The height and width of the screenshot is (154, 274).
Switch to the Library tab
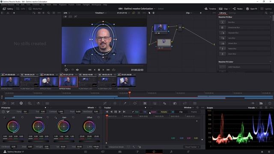(x=223, y=13)
